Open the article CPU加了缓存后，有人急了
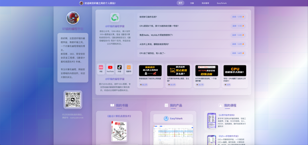This screenshot has height=145, width=308. 152,53
